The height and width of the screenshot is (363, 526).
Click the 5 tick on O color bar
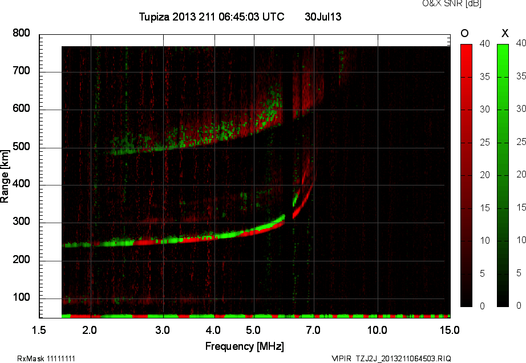[483, 274]
